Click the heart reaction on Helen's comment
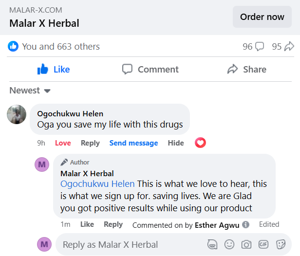The width and height of the screenshot is (300, 256). tap(200, 143)
